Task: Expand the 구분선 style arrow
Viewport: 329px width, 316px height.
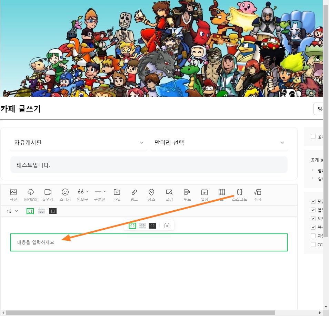Action: click(105, 191)
